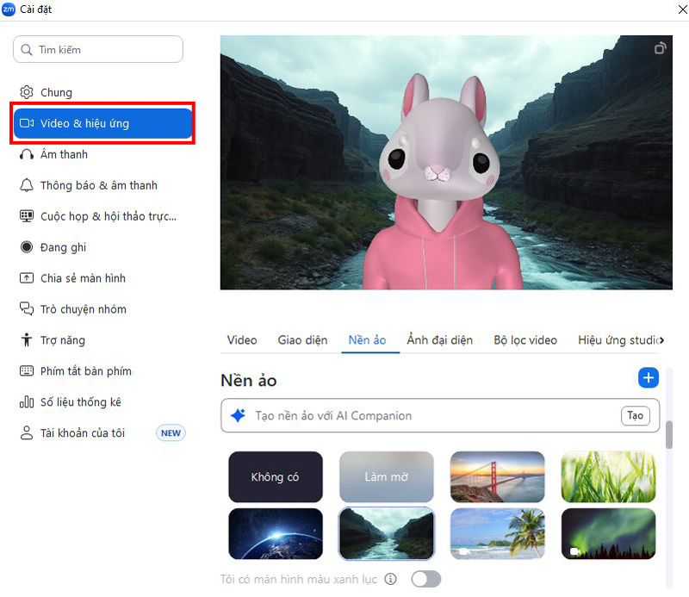
Task: Open Thông báo & âm thanh bell icon
Action: [27, 185]
